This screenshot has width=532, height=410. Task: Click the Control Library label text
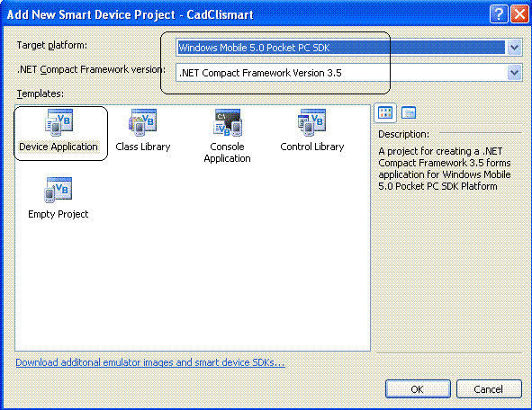pyautogui.click(x=312, y=147)
